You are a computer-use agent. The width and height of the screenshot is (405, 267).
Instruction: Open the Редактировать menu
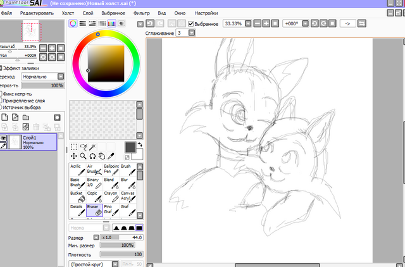(x=37, y=13)
